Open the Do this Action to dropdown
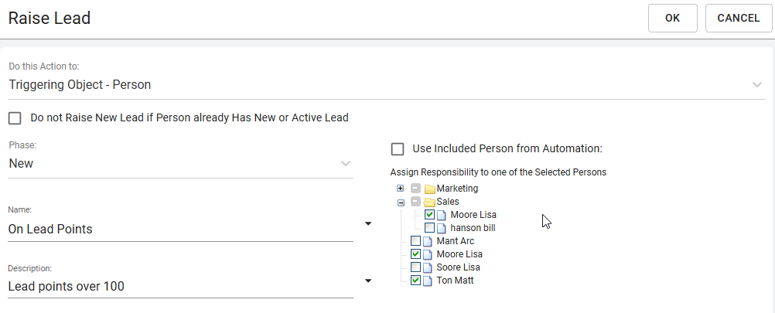 756,85
